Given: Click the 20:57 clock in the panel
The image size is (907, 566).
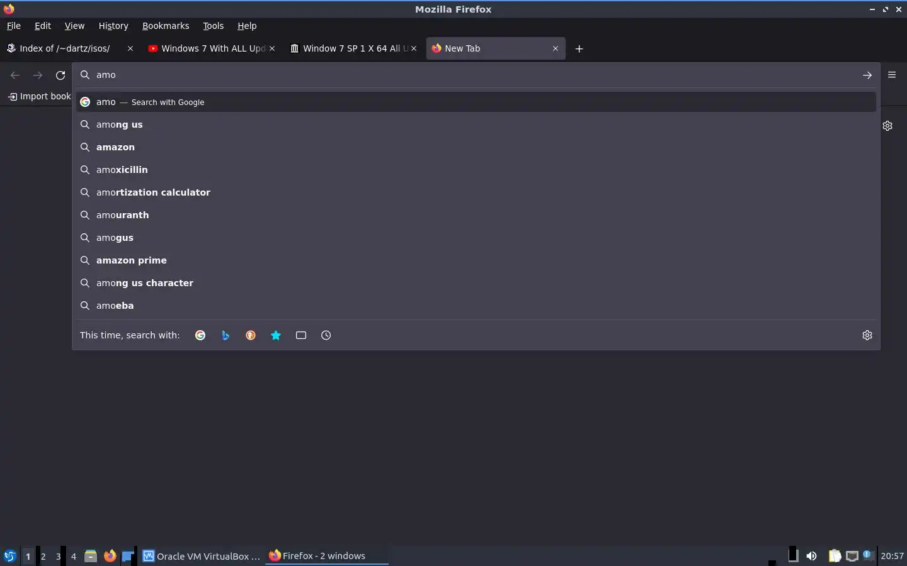Looking at the screenshot, I should 892,556.
